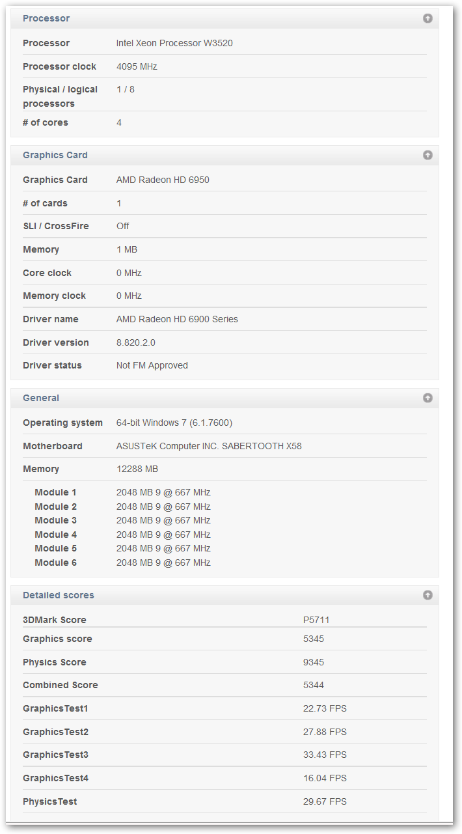Screen dimensions: 462x834
Task: Click the Module 6 memory row label
Action: [56, 563]
